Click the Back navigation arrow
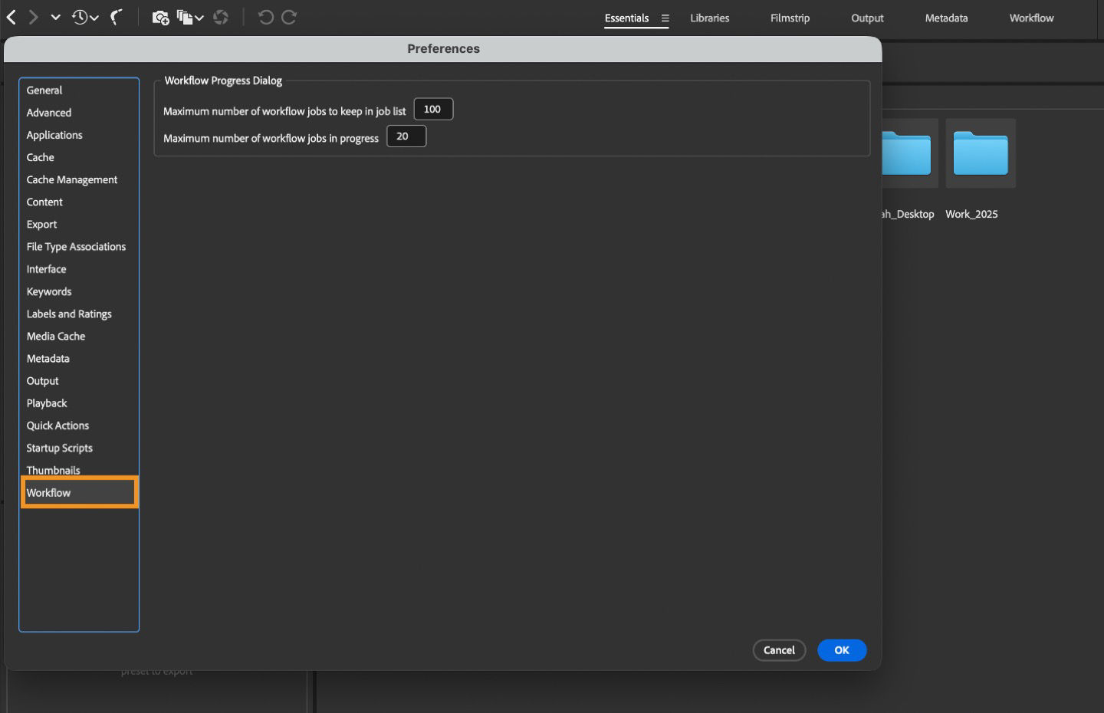 11,16
